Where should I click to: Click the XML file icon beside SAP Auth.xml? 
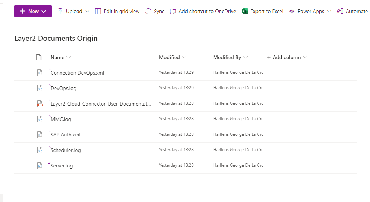(39, 135)
